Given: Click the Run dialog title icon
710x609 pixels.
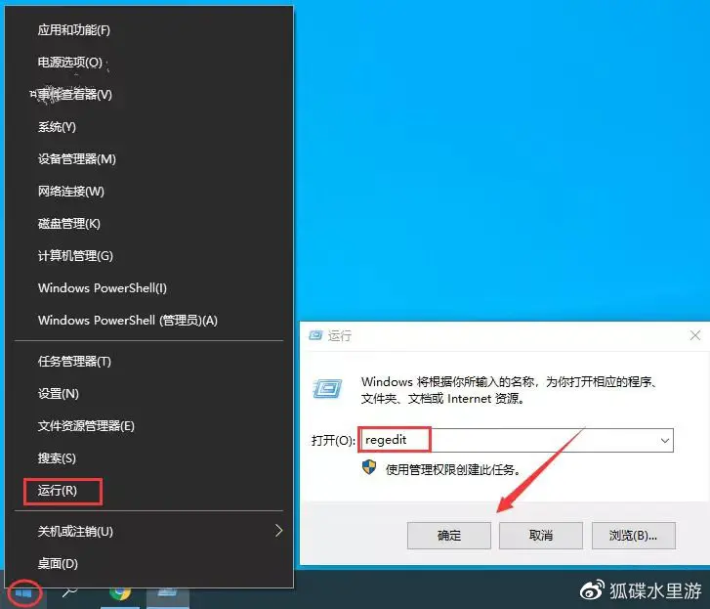Looking at the screenshot, I should 315,335.
